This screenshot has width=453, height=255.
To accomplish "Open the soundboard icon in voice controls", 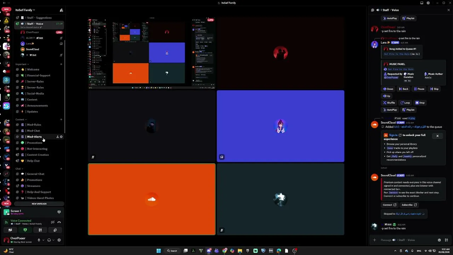I will (x=55, y=230).
